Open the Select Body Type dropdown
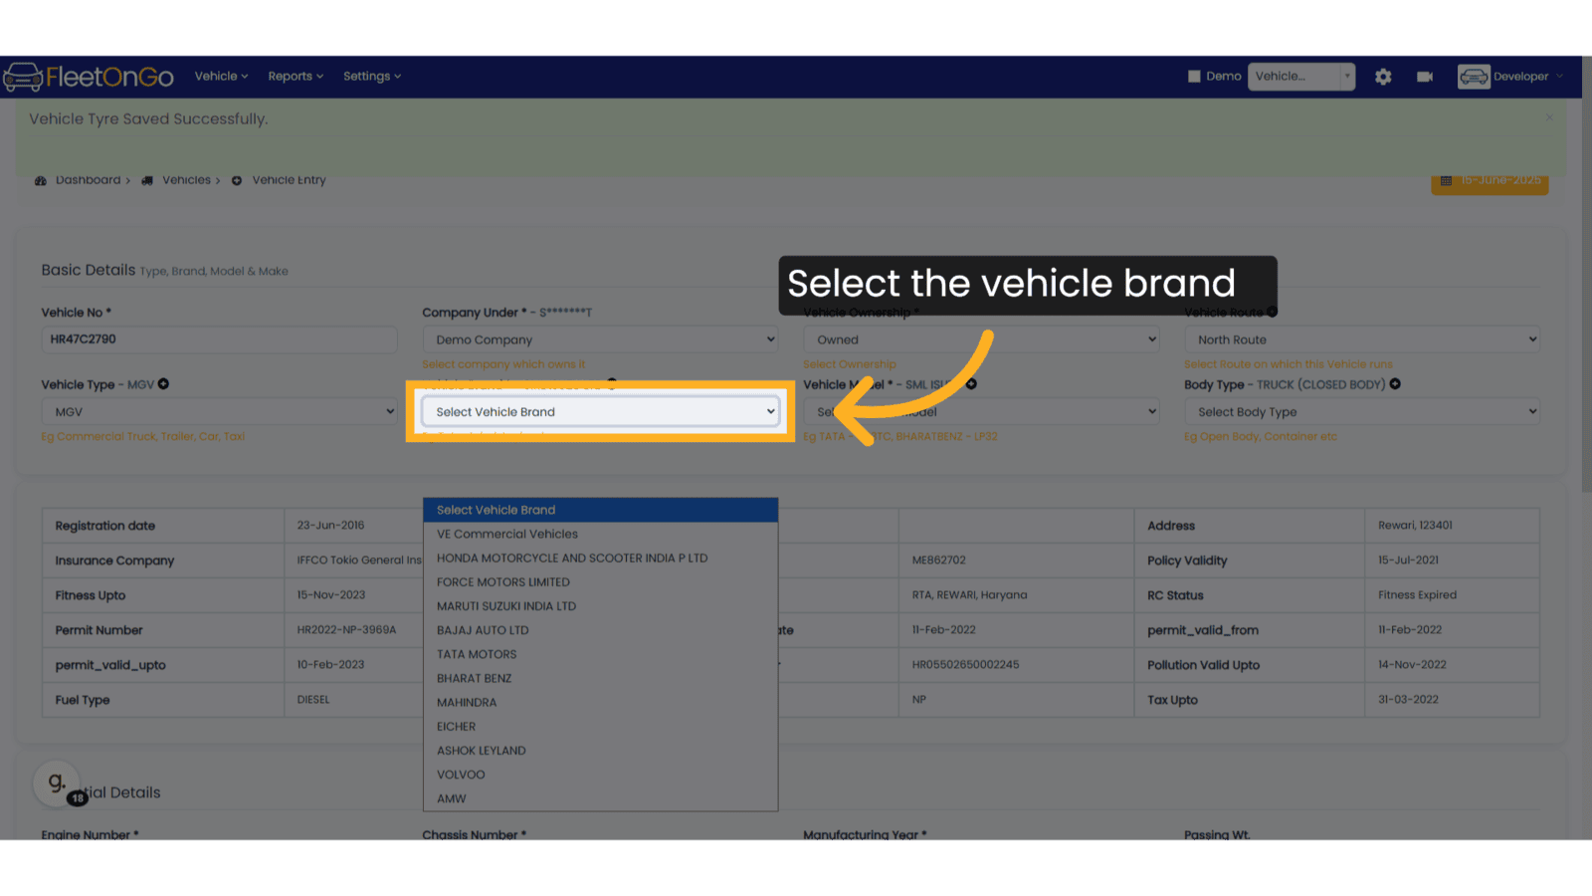Screen dimensions: 1592x896 (x=1362, y=412)
